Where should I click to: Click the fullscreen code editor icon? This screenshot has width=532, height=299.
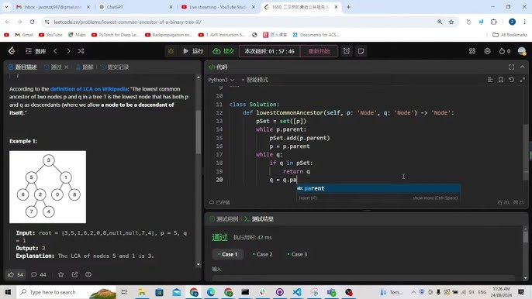pos(511,67)
